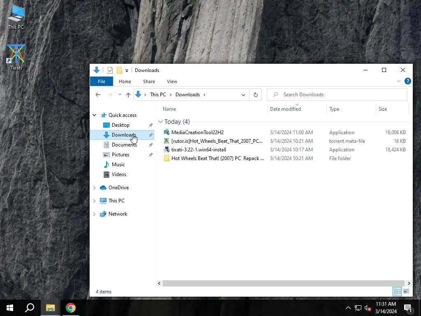Click Downloads in the address breadcrumb
Image resolution: width=421 pixels, height=316 pixels.
coord(187,95)
